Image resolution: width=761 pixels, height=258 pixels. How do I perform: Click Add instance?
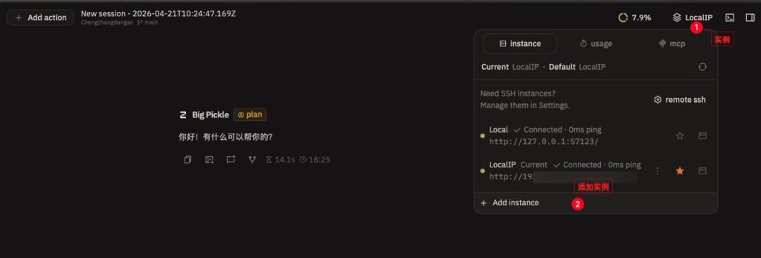(509, 203)
